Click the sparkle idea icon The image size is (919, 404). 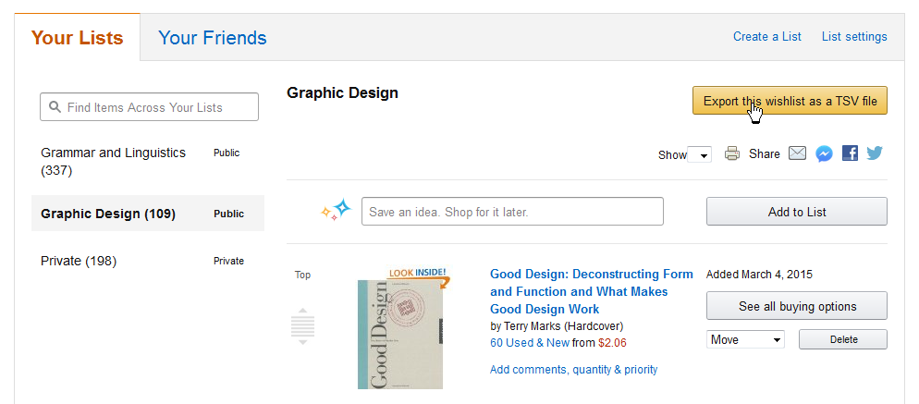(x=336, y=211)
